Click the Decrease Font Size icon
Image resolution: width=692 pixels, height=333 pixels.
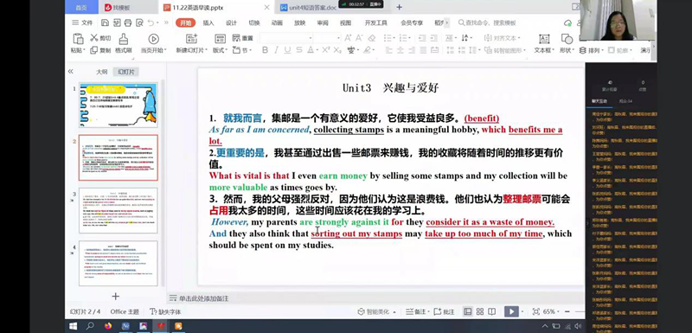click(360, 38)
